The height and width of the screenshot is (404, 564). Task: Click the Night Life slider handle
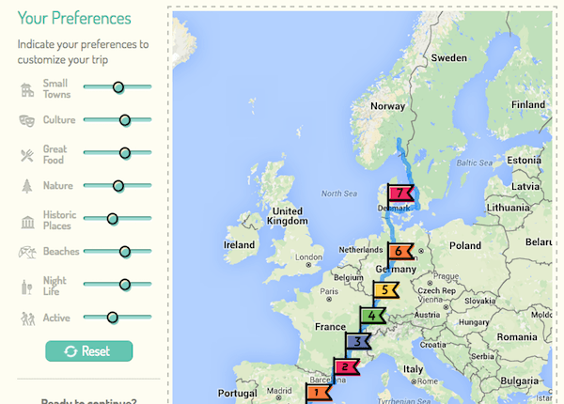(125, 285)
